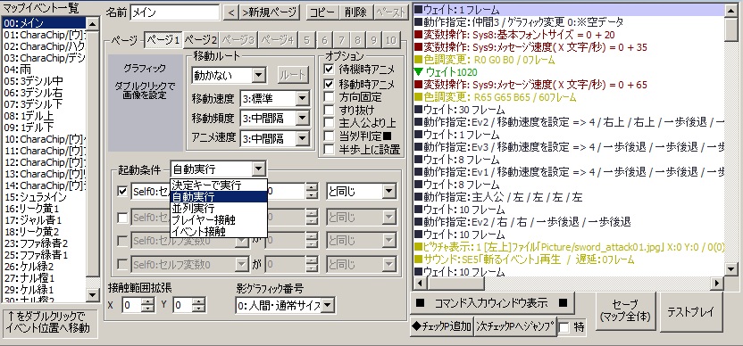Click ◆チェックP追加 button
This screenshot has height=346, width=743.
(x=442, y=326)
